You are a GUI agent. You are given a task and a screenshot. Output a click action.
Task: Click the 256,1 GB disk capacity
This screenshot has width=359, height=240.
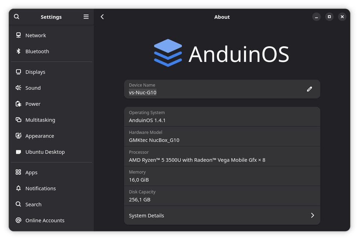coord(139,200)
